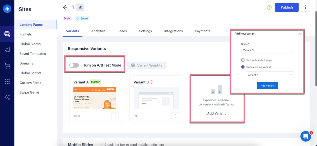Open the Variant B placeholder thumbnail

click(x=156, y=98)
